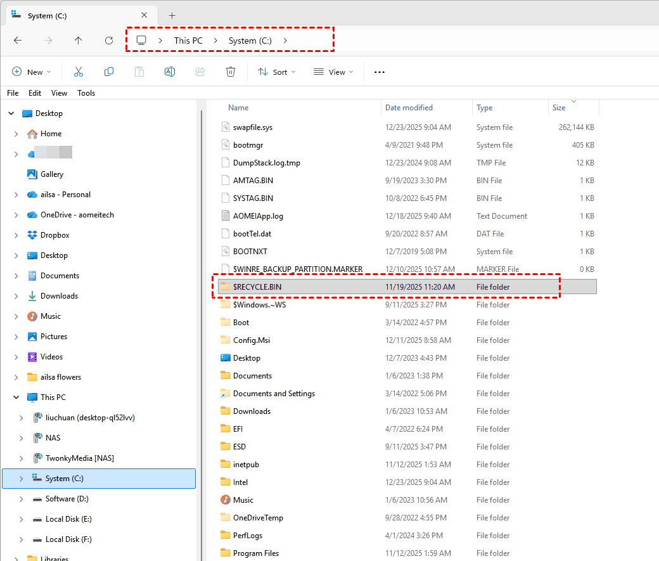This screenshot has height=561, width=659.
Task: Click the Rename icon in toolbar
Action: (170, 72)
